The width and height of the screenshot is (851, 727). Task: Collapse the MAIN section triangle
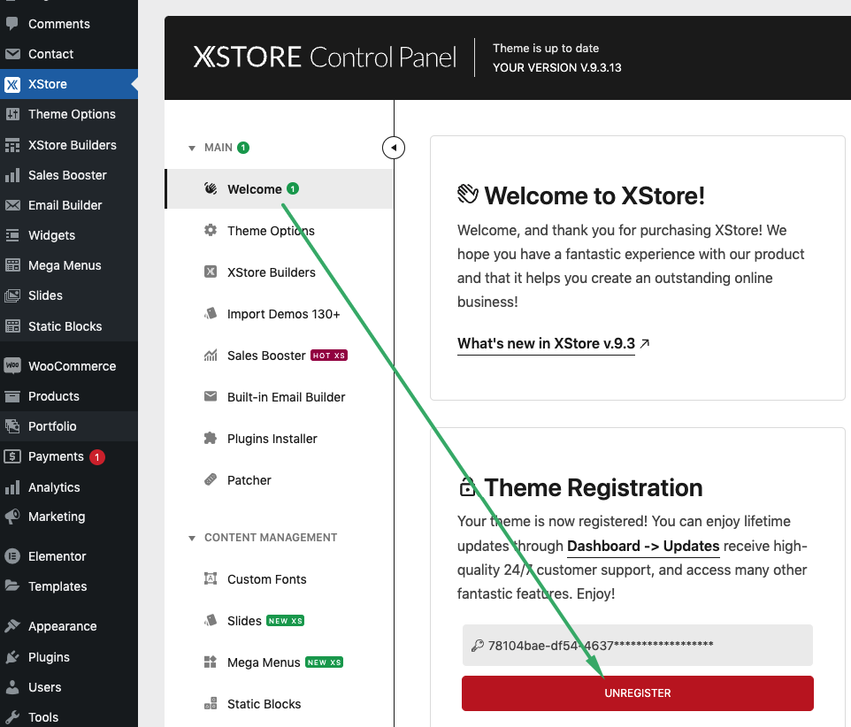click(x=192, y=148)
